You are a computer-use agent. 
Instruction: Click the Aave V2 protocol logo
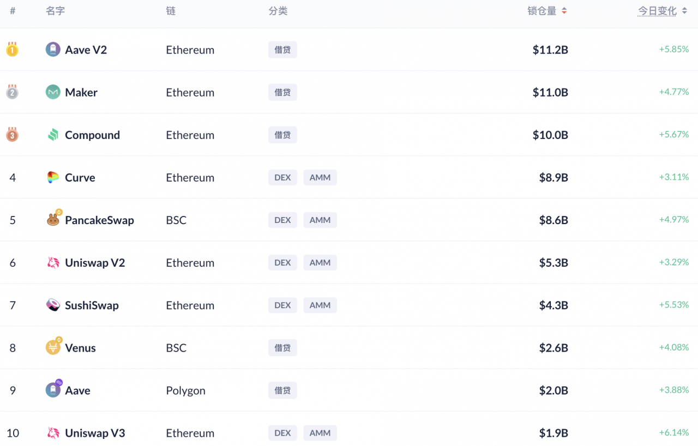pyautogui.click(x=52, y=49)
